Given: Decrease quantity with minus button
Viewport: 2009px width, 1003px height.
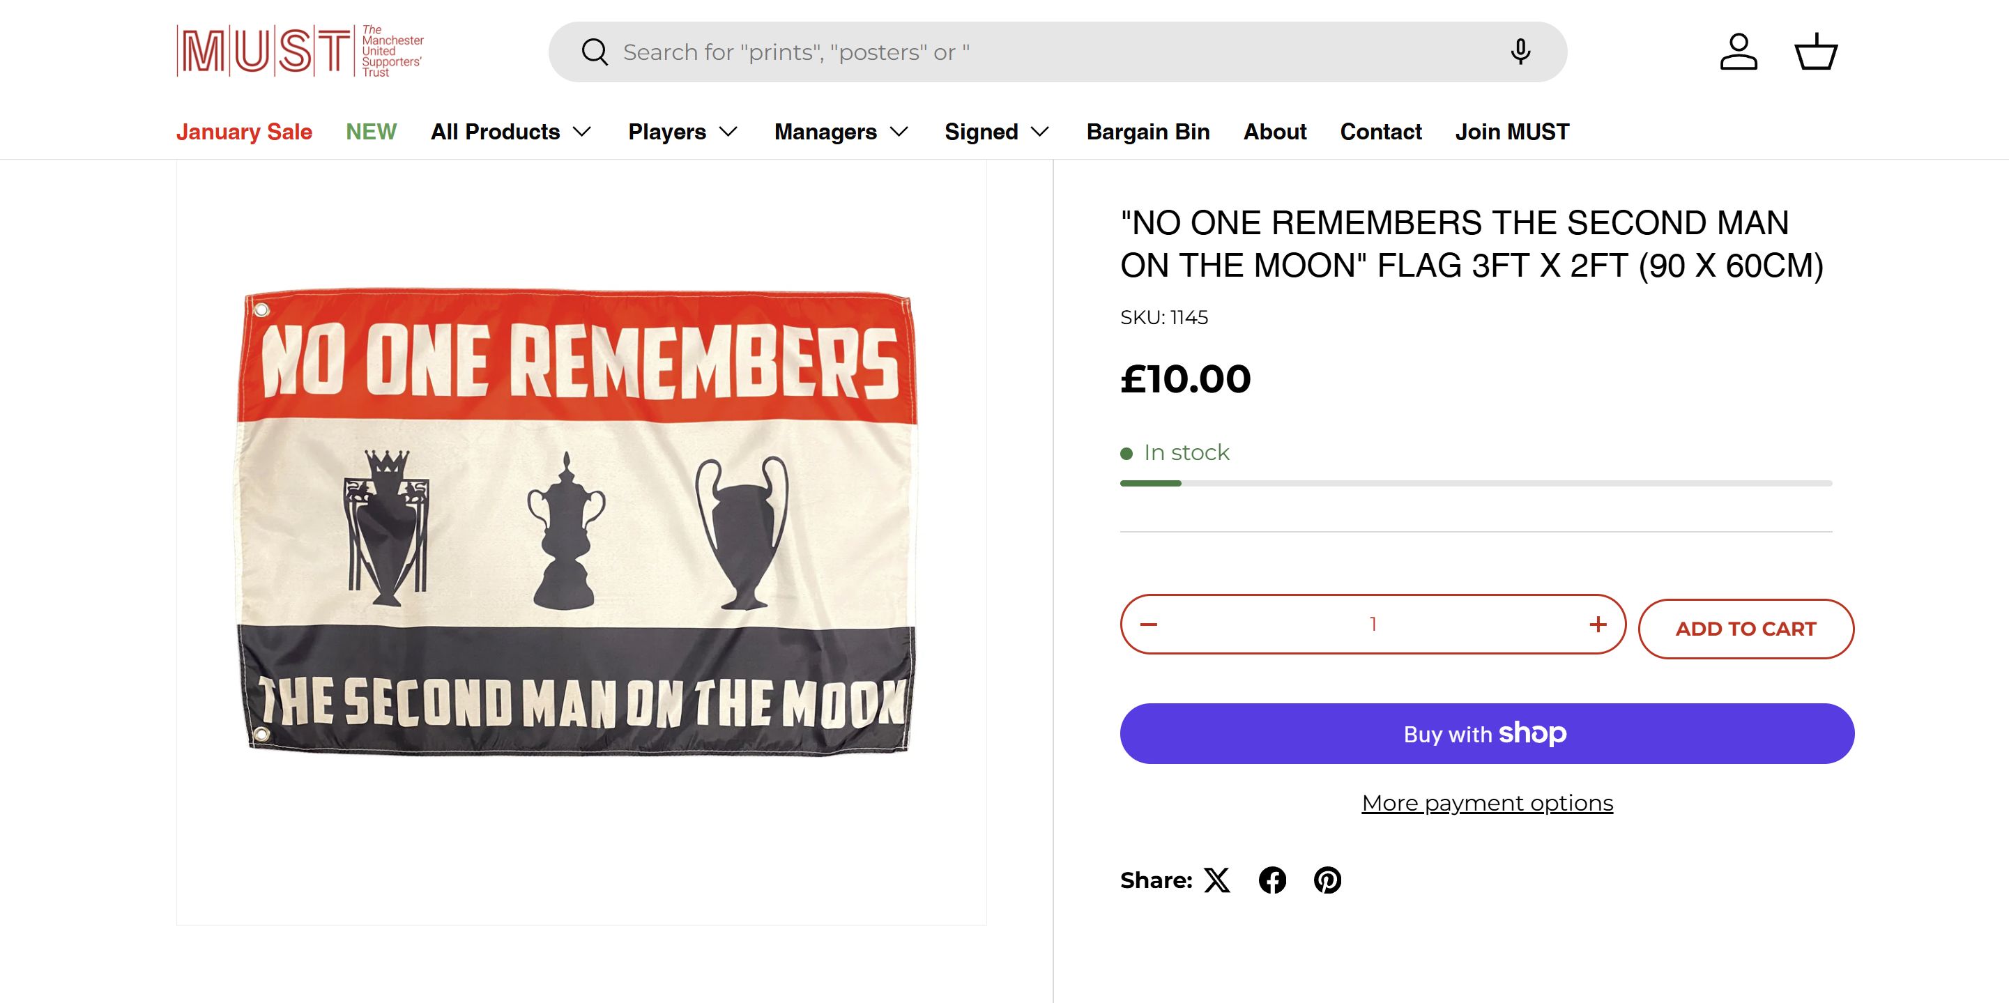Looking at the screenshot, I should tap(1149, 625).
